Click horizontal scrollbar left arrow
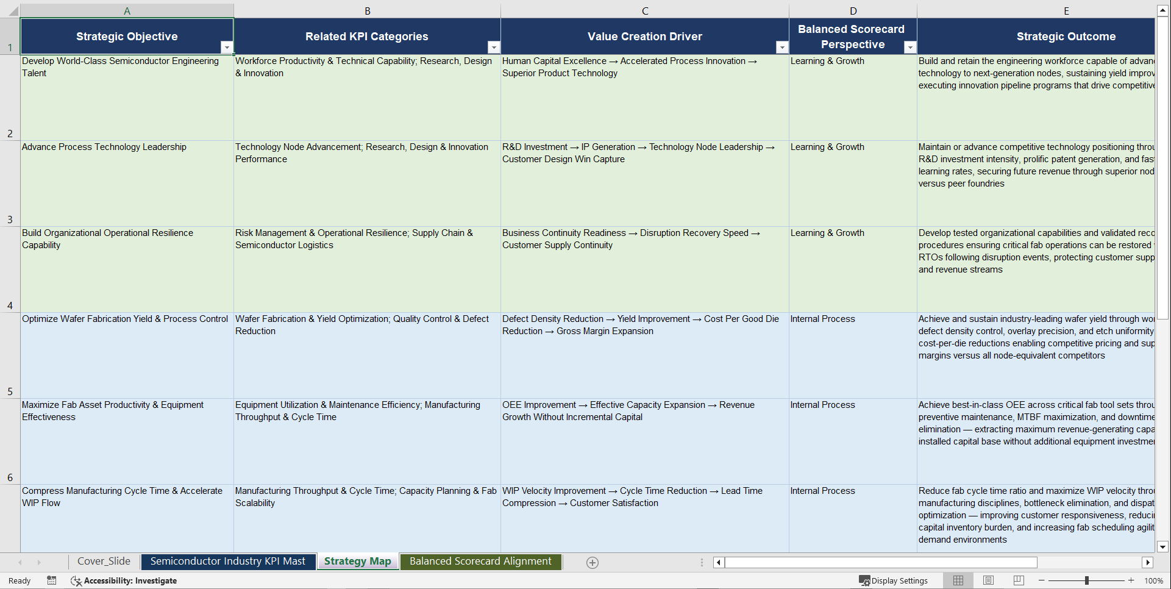1171x589 pixels. (x=719, y=563)
